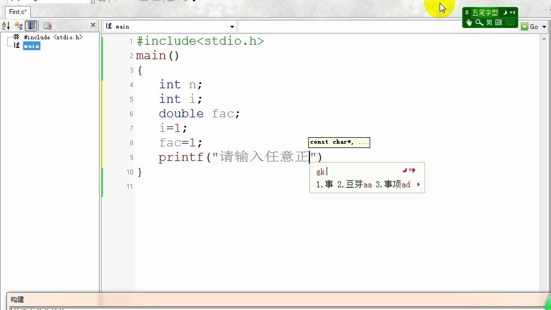
Task: Toggle the punctuation mode icon in IME bar
Action: coord(512,13)
